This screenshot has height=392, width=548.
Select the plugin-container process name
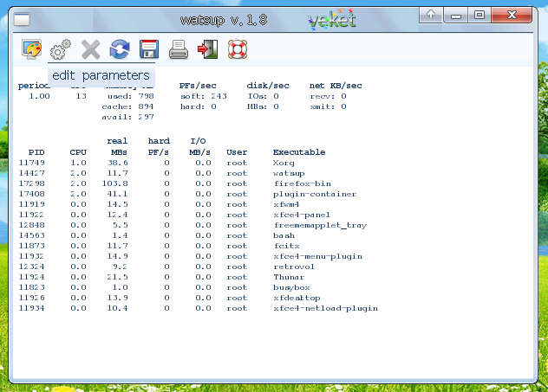315,194
